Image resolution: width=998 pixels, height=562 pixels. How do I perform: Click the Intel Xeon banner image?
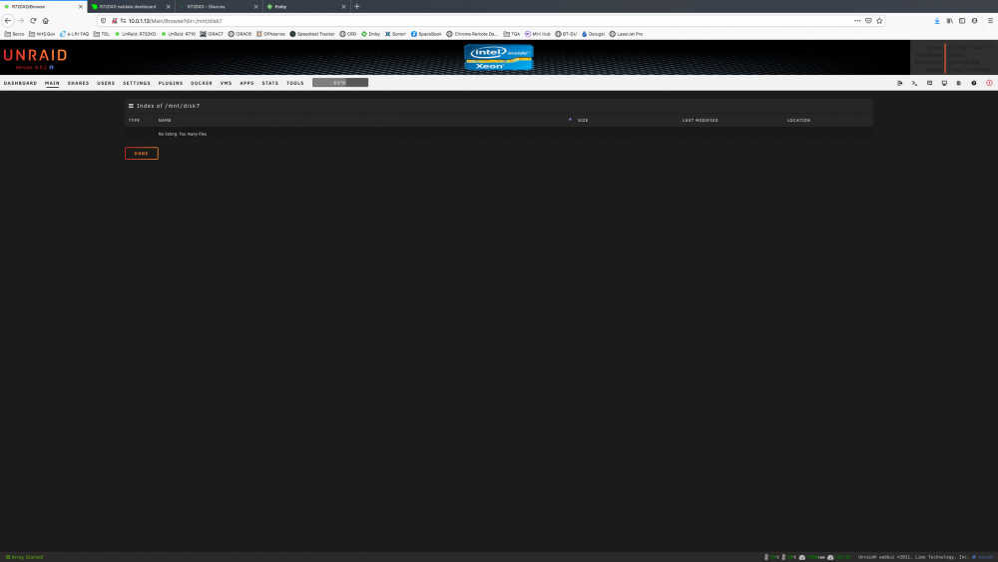tap(498, 57)
